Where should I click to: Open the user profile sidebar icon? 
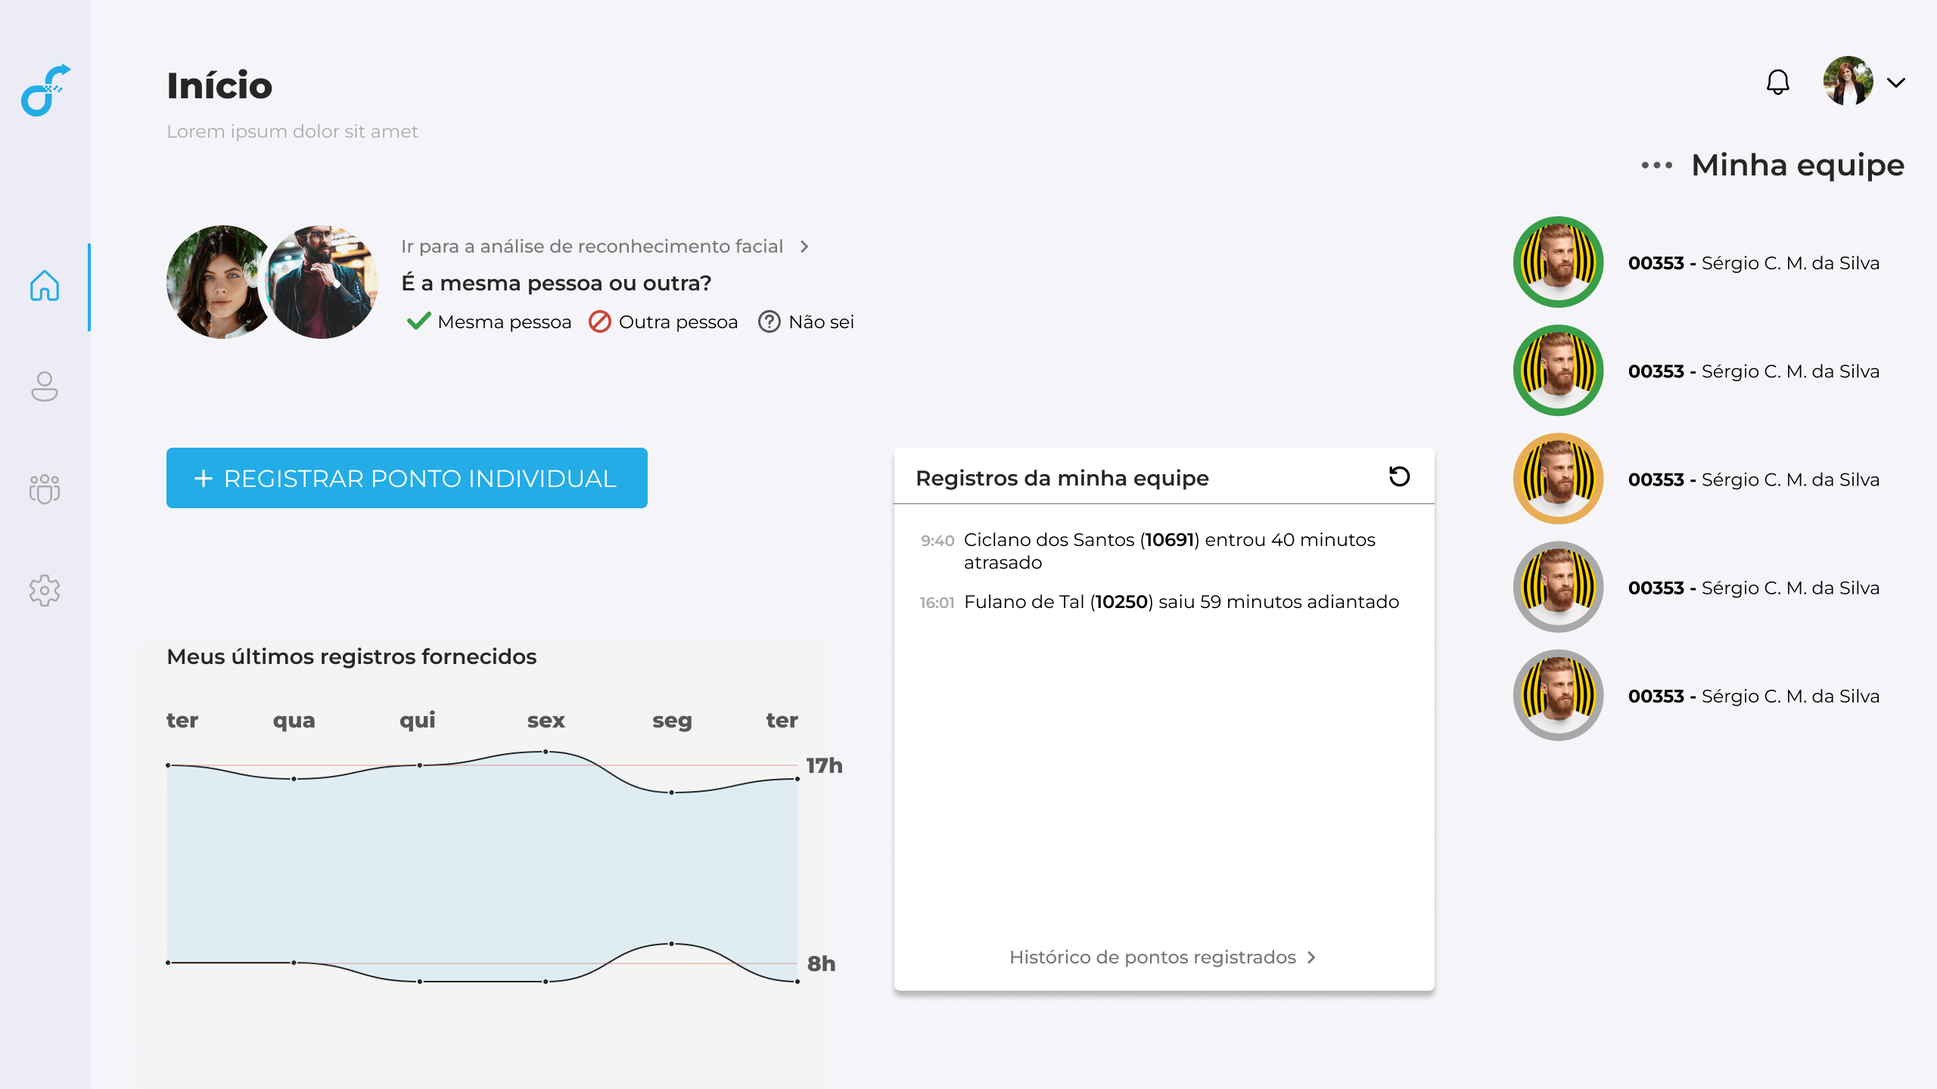click(x=45, y=386)
